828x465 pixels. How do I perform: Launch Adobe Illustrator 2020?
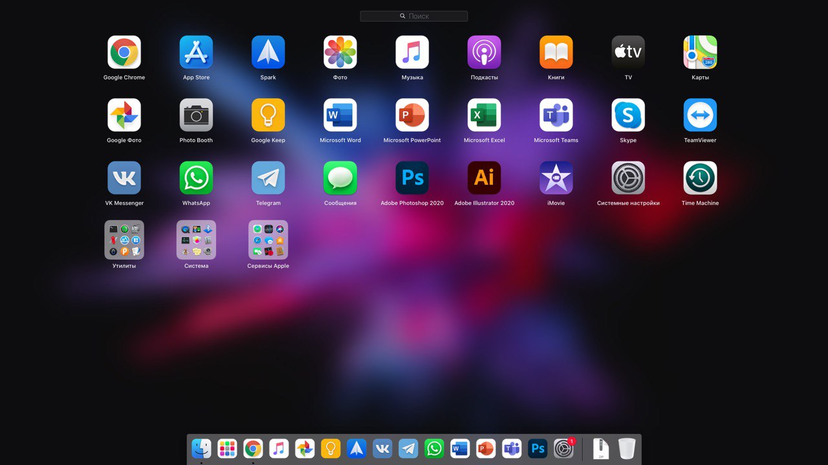click(485, 178)
